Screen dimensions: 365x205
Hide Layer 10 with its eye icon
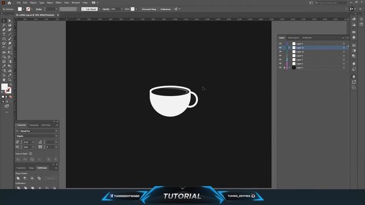click(280, 51)
